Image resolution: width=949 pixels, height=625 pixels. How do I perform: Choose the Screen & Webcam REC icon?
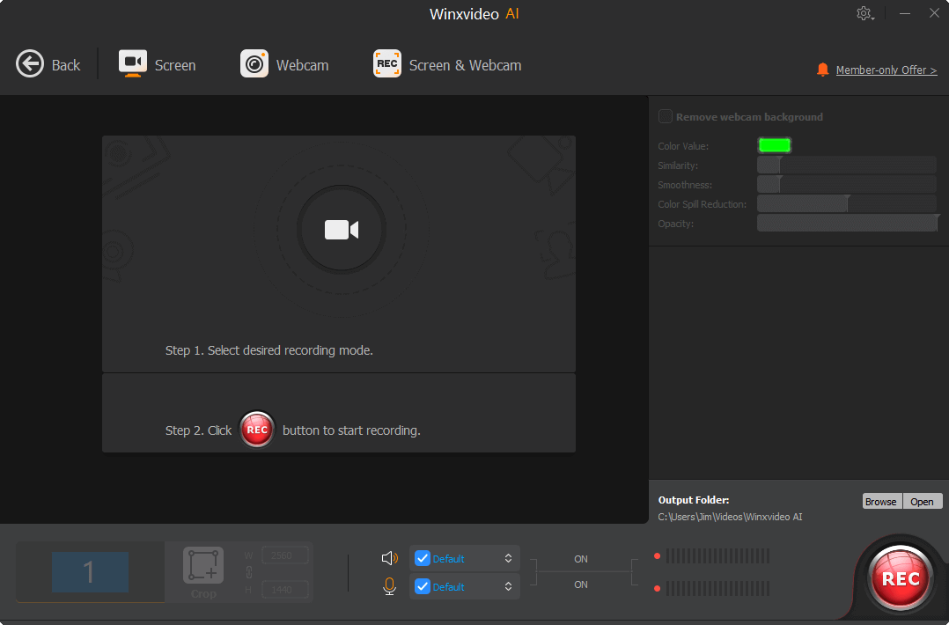pyautogui.click(x=386, y=63)
